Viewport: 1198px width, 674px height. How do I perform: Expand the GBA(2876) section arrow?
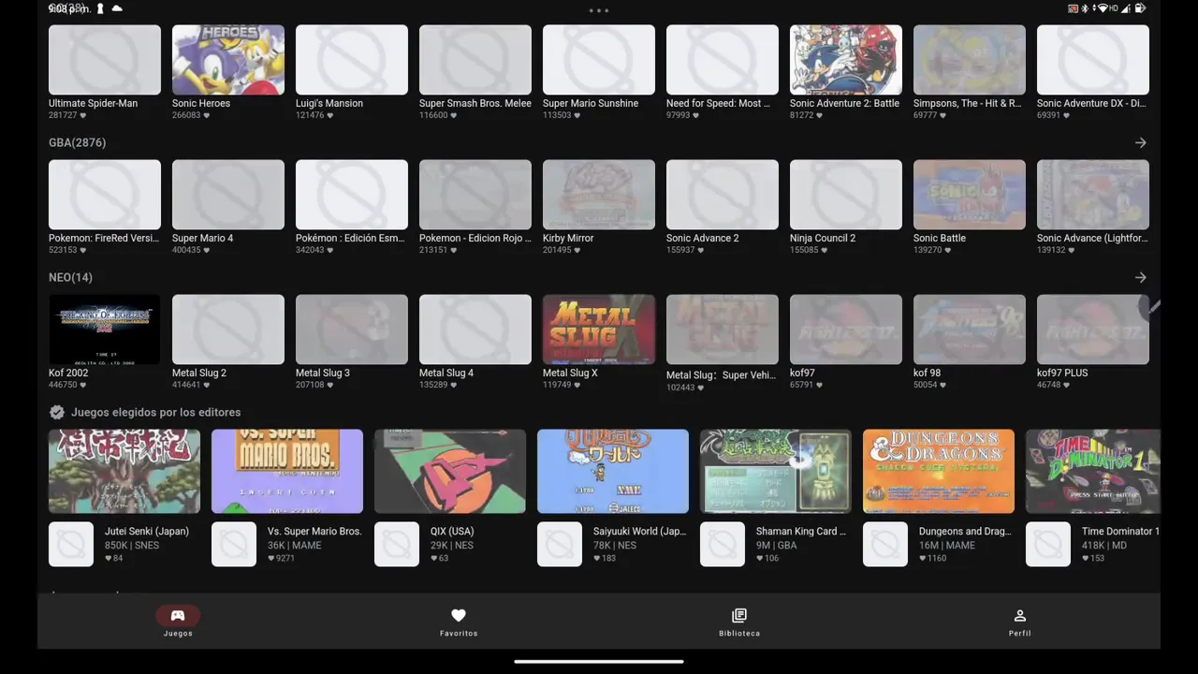(1140, 142)
